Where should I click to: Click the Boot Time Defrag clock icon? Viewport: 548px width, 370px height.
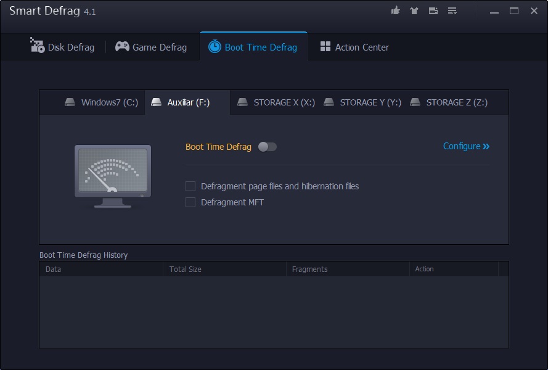pos(215,47)
